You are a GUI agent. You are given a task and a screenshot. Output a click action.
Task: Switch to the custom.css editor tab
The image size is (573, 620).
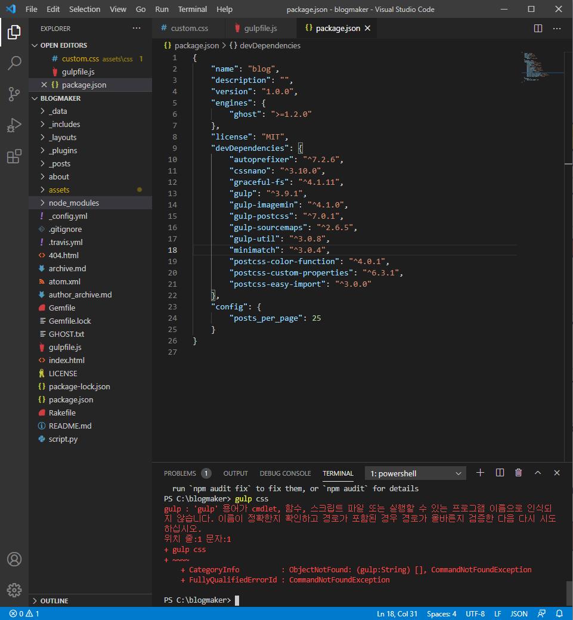[188, 28]
